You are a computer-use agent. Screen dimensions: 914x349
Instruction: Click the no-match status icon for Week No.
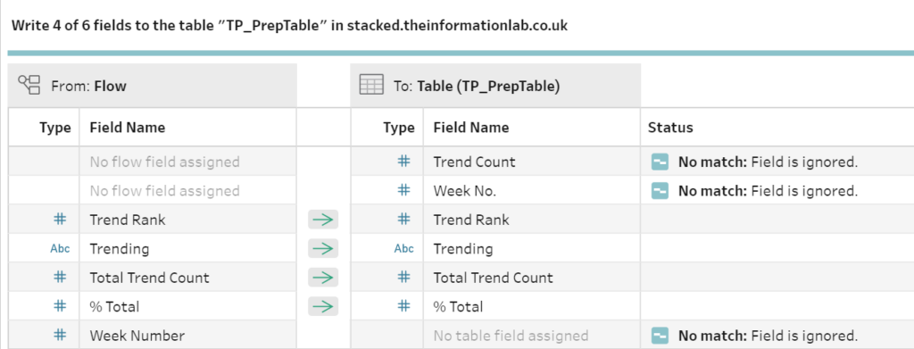[x=660, y=190]
